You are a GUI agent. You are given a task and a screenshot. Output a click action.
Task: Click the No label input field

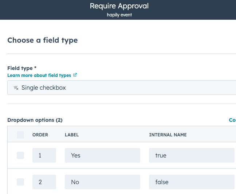102,182
